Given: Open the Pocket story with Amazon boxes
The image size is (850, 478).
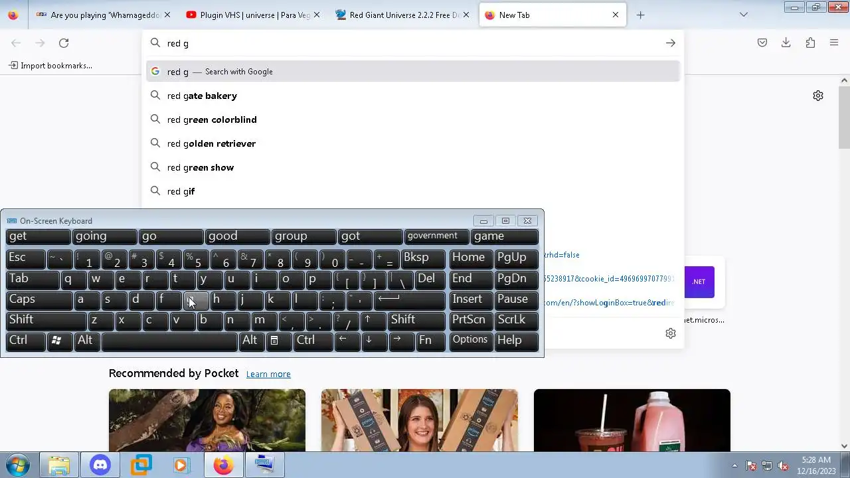Looking at the screenshot, I should 420,420.
